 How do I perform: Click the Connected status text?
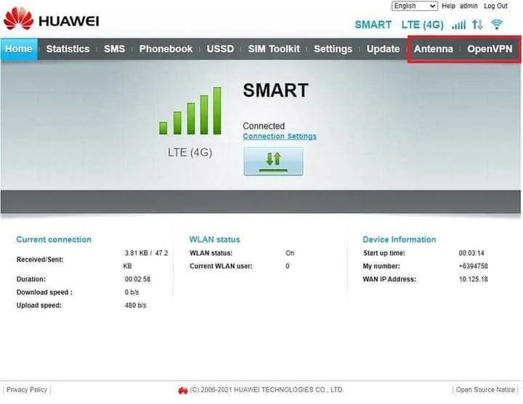[264, 126]
